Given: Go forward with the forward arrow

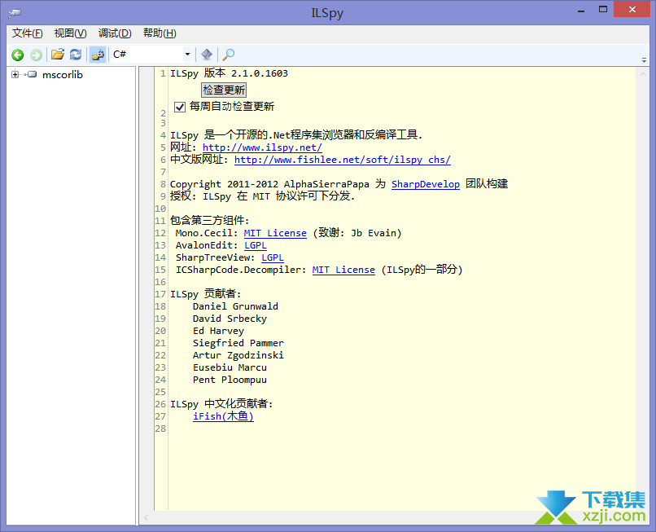Looking at the screenshot, I should (37, 55).
